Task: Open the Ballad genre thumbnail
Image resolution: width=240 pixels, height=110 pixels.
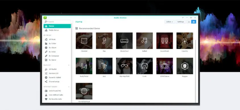Action: [144, 41]
